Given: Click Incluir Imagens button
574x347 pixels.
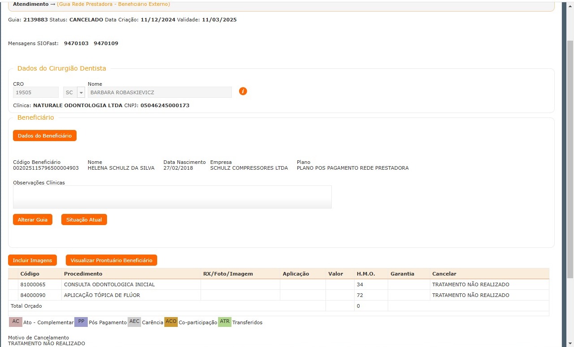Looking at the screenshot, I should click(x=32, y=260).
